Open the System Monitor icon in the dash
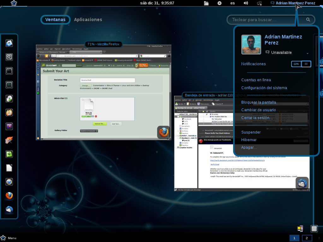This screenshot has width=323, height=242. click(x=9, y=85)
